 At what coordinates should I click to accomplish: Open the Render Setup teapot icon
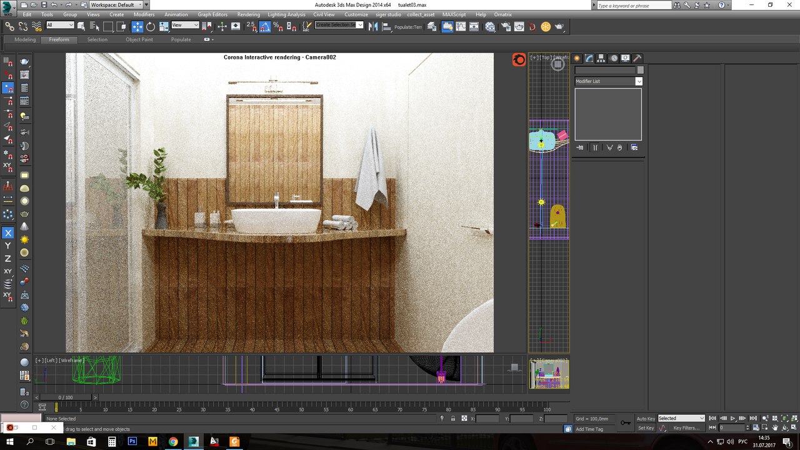point(505,26)
